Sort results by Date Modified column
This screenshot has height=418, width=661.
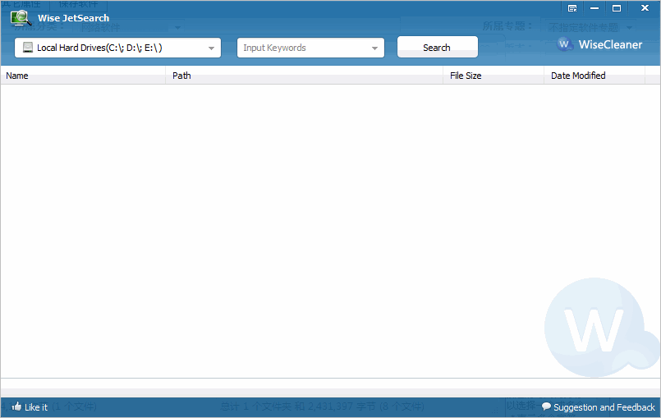tap(594, 76)
